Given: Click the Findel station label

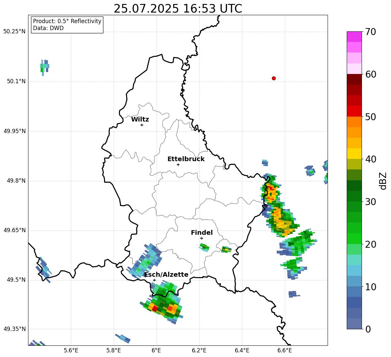Looking at the screenshot, I should pyautogui.click(x=202, y=232).
